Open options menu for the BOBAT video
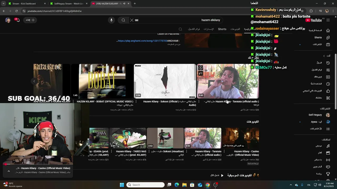The height and width of the screenshot is (189, 337). point(73,102)
